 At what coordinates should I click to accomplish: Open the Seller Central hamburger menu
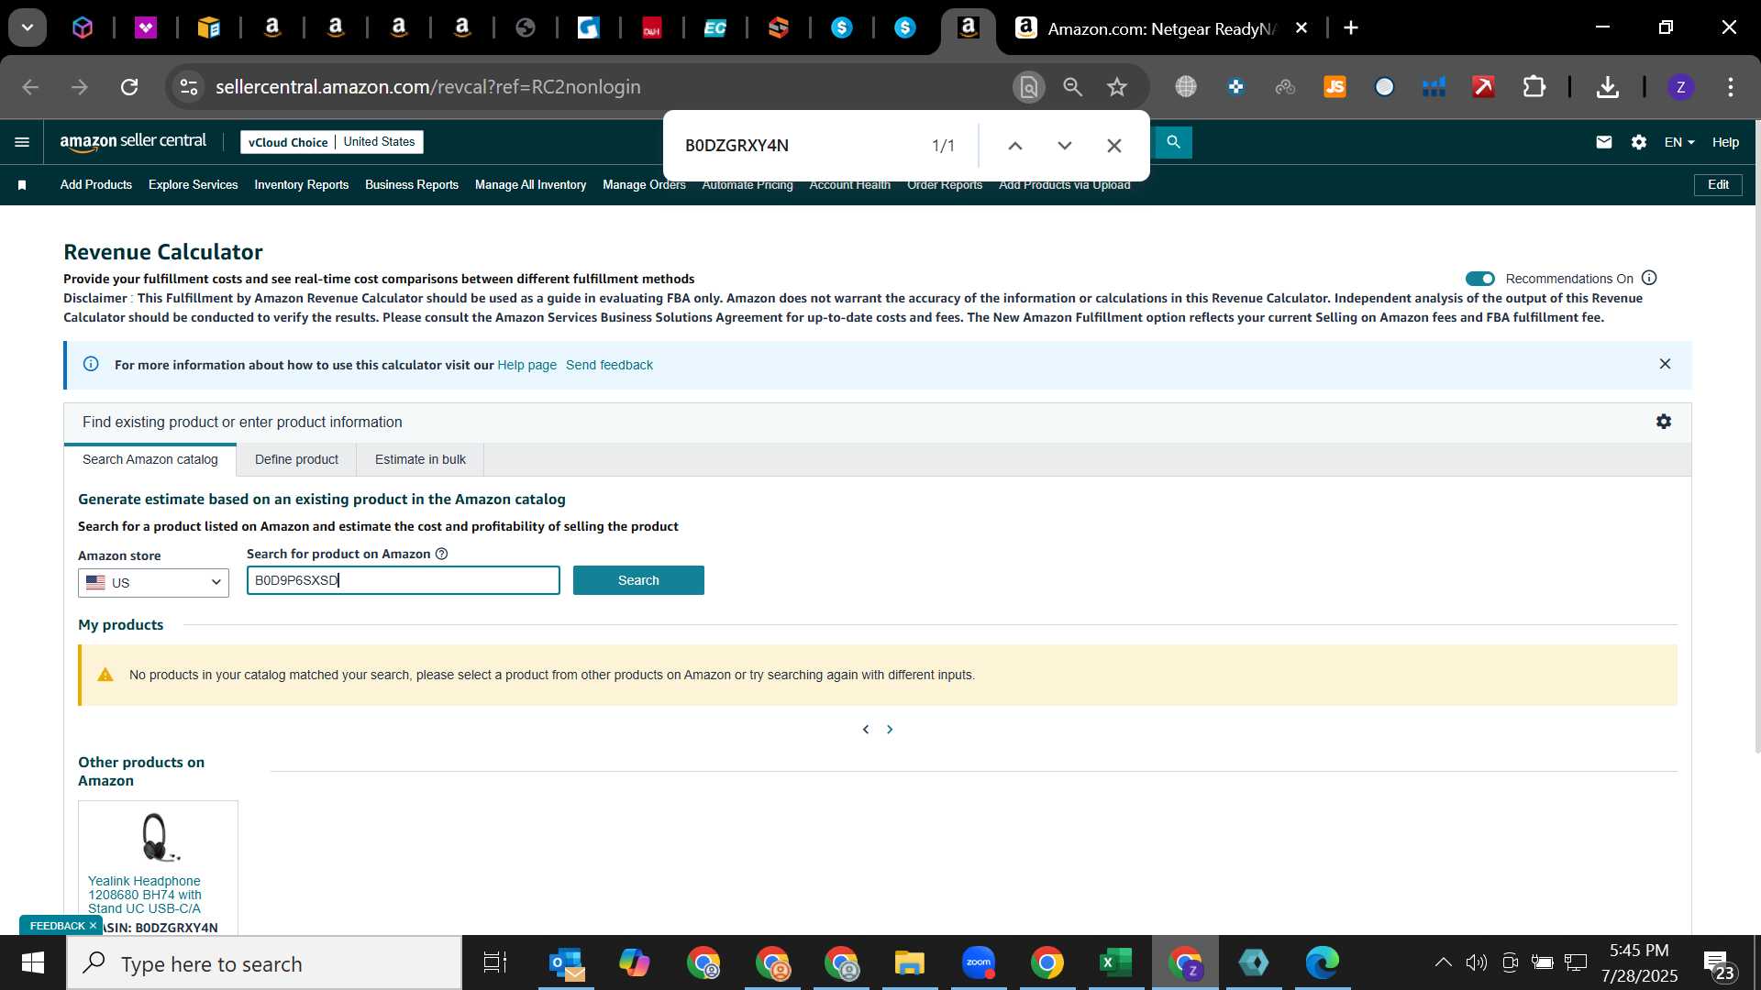22,142
